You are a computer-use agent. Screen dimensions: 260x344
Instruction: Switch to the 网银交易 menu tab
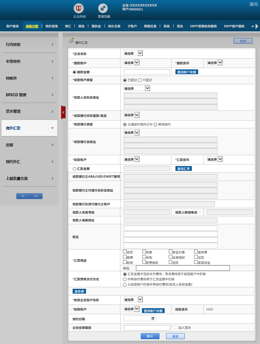(x=150, y=26)
